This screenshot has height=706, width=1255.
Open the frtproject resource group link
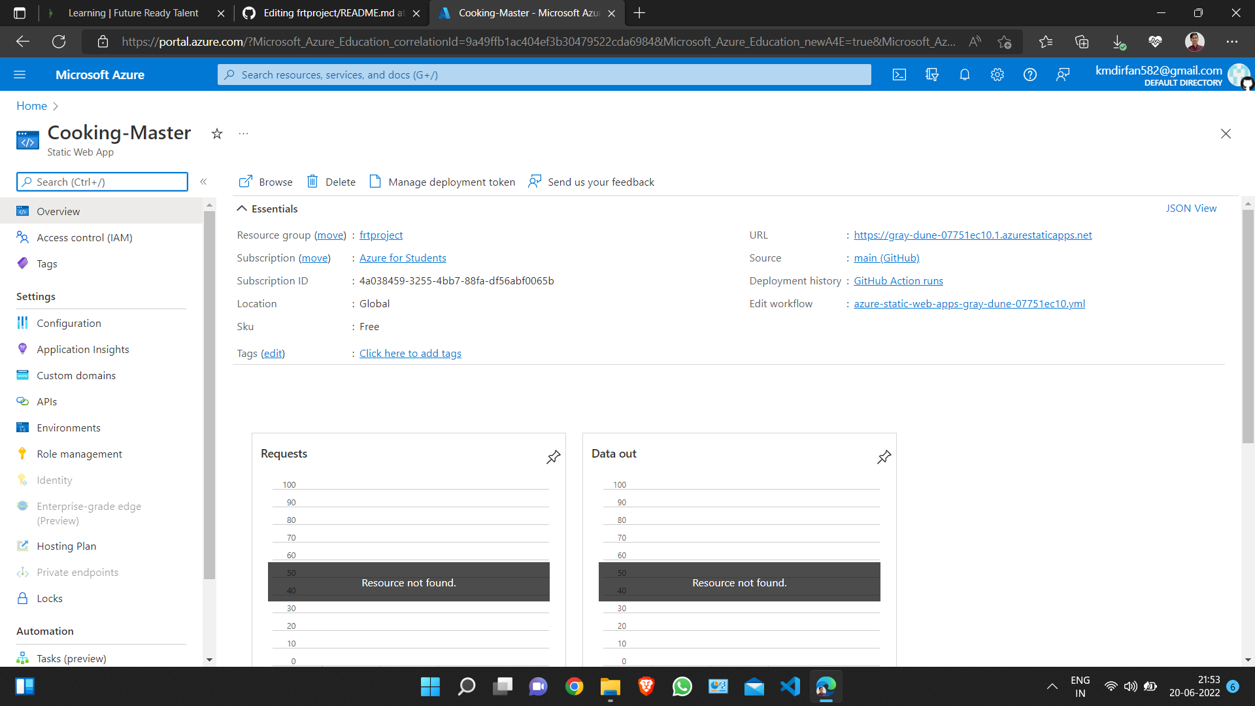click(x=381, y=235)
